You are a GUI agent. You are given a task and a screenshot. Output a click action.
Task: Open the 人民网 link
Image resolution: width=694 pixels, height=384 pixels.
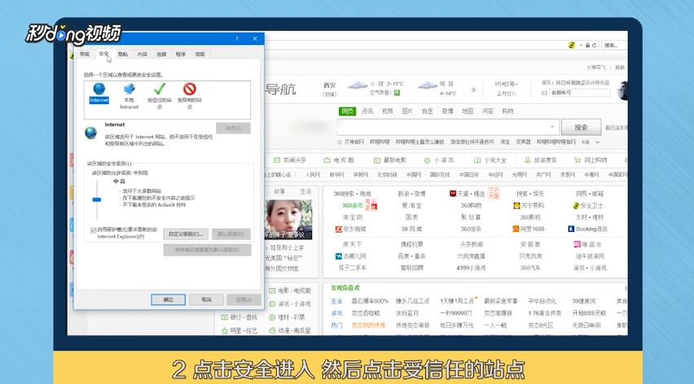(x=313, y=175)
